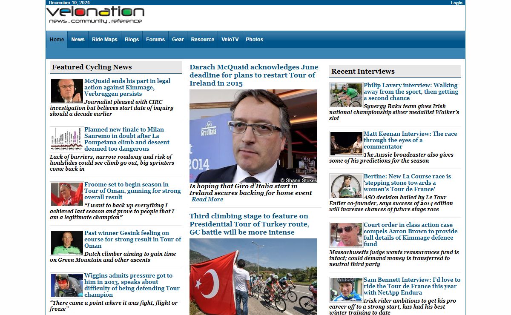Click the McQuaid Kimmage article thumbnail

(67, 91)
